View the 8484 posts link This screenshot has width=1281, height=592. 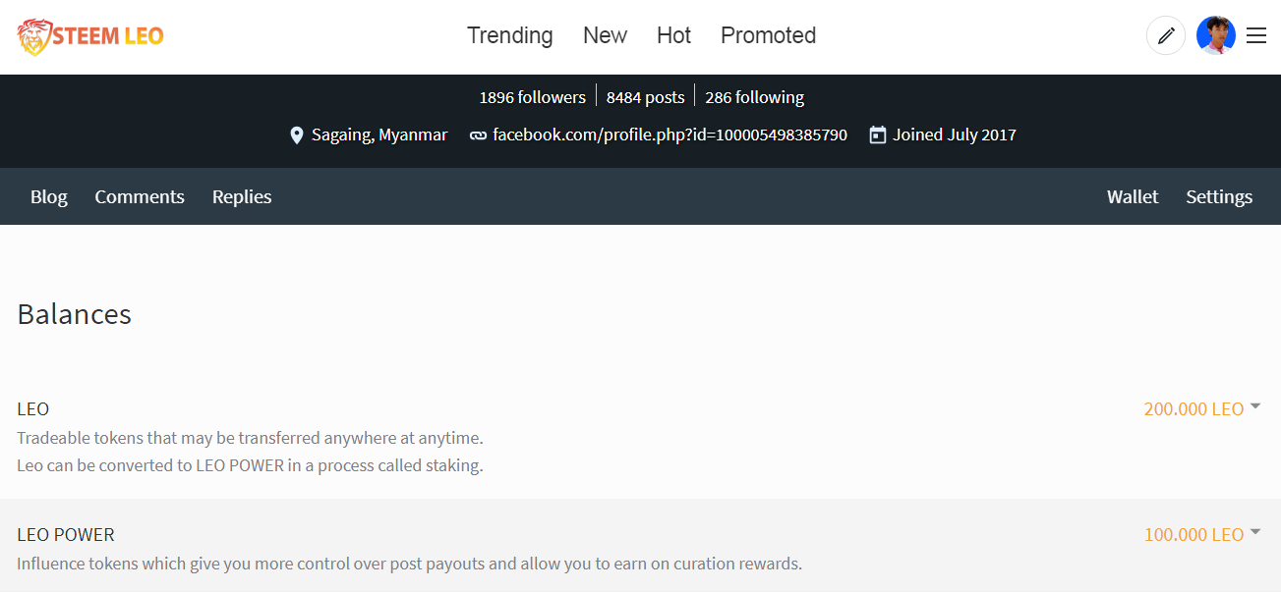645,97
